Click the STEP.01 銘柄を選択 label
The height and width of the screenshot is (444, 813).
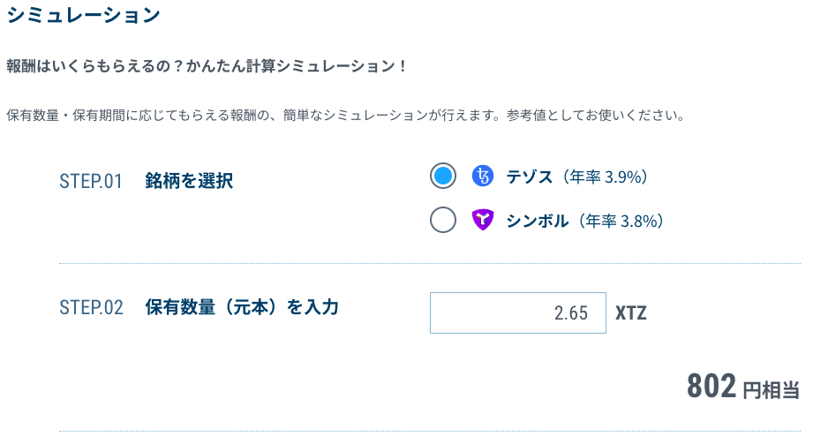(147, 181)
